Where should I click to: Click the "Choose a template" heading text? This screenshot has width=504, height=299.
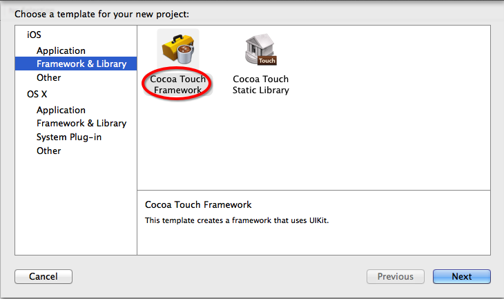coord(102,14)
